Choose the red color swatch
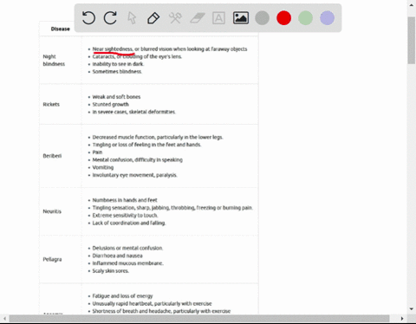This screenshot has width=416, height=324. 283,18
